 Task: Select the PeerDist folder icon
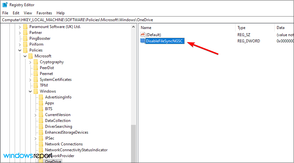pos(36,68)
